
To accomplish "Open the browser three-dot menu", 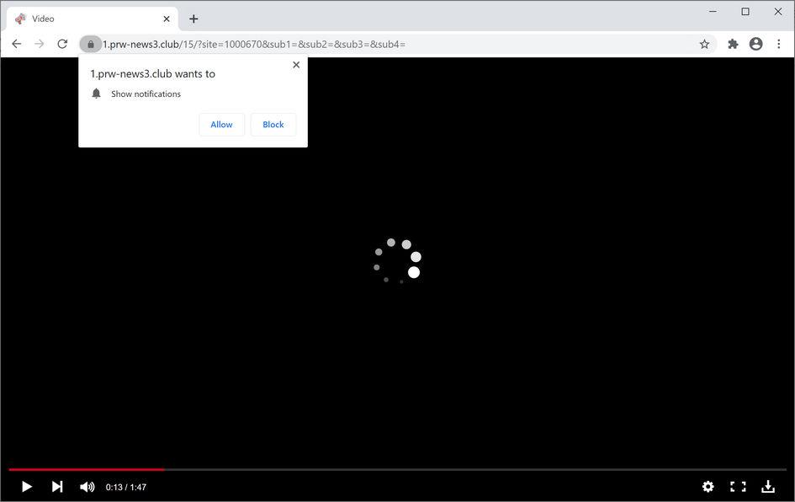I will 778,43.
